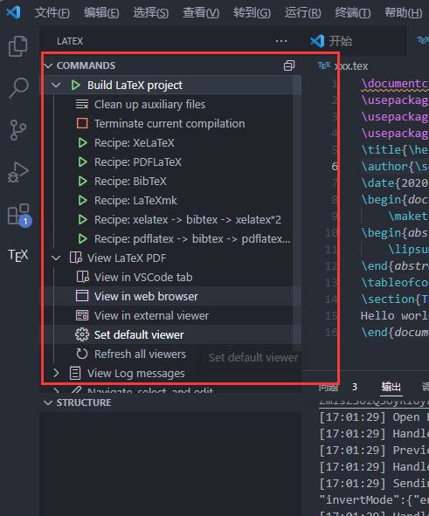
Task: Click line number 6 in gutter
Action: pyautogui.click(x=334, y=167)
